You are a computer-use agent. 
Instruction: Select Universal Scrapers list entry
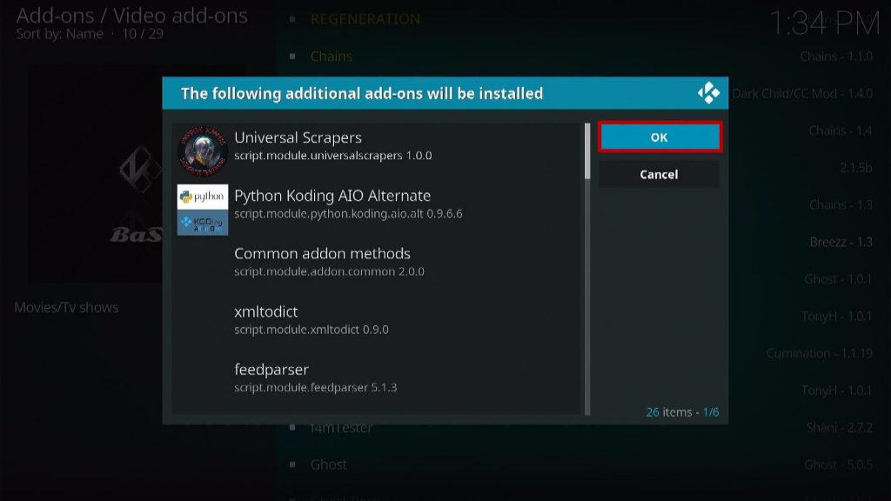(378, 151)
